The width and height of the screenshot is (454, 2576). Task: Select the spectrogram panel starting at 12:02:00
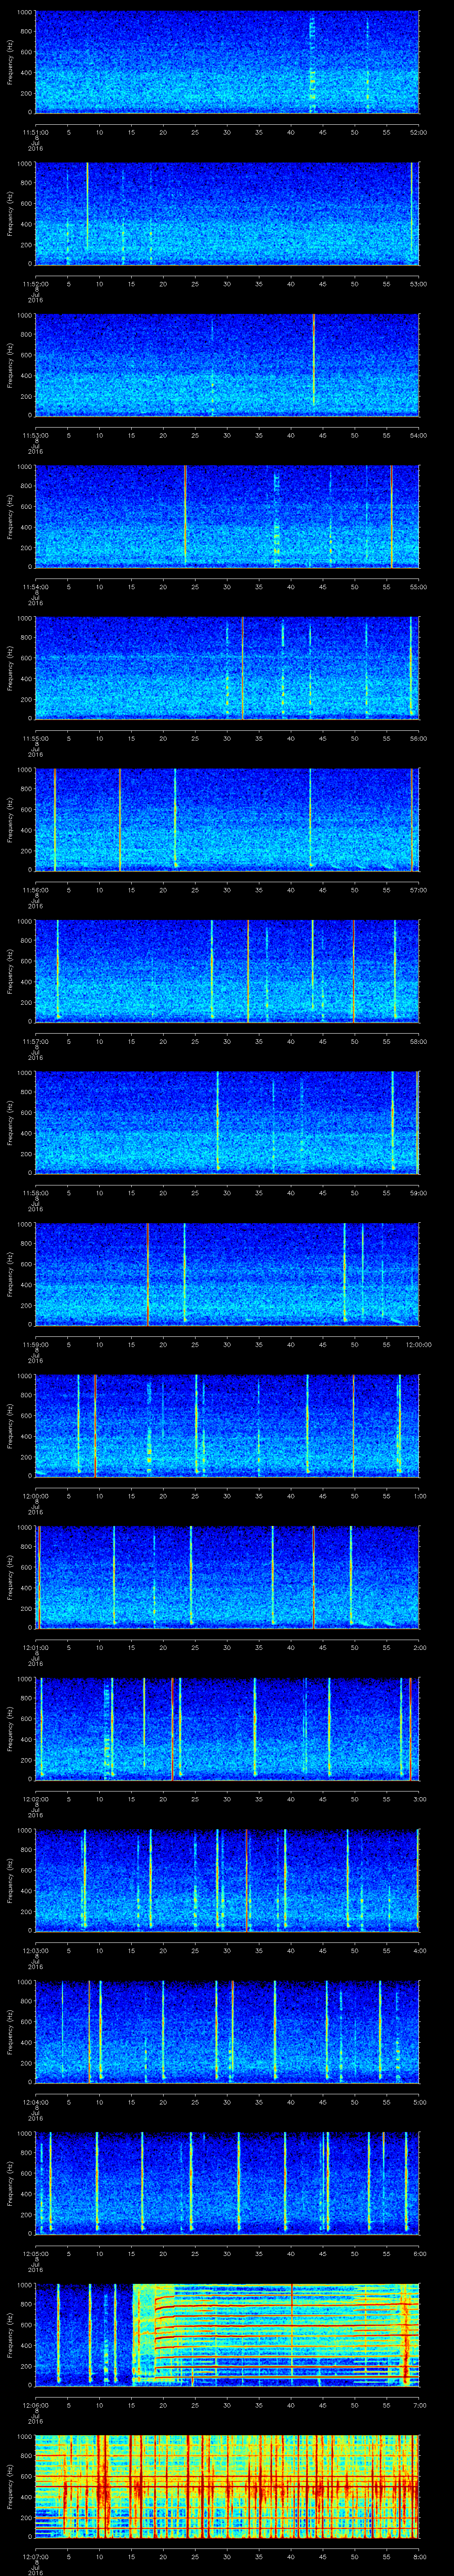click(x=227, y=1729)
